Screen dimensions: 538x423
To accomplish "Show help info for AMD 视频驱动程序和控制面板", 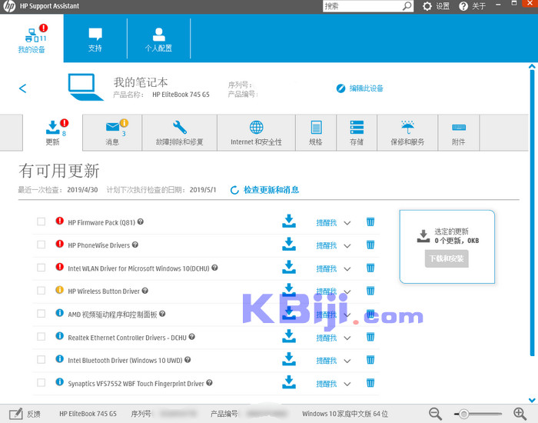I will (x=162, y=314).
